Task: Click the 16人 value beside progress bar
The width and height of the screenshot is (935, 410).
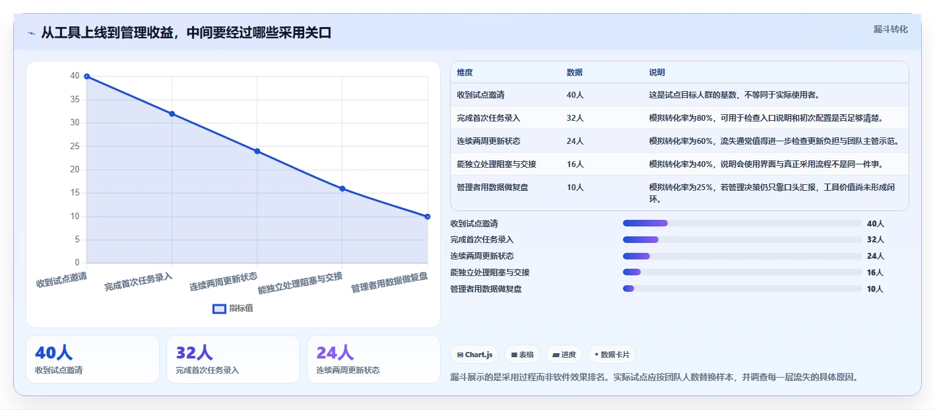Action: (875, 273)
